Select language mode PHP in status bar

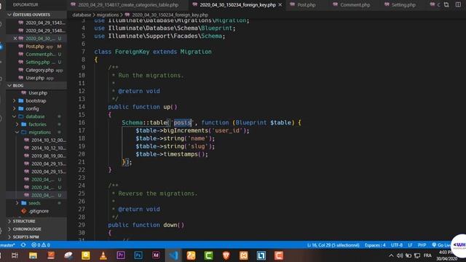click(422, 245)
